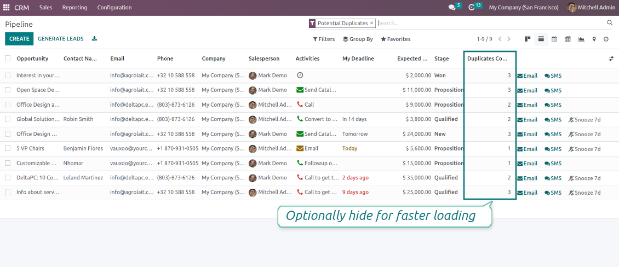Switch to Kanban view

click(528, 39)
